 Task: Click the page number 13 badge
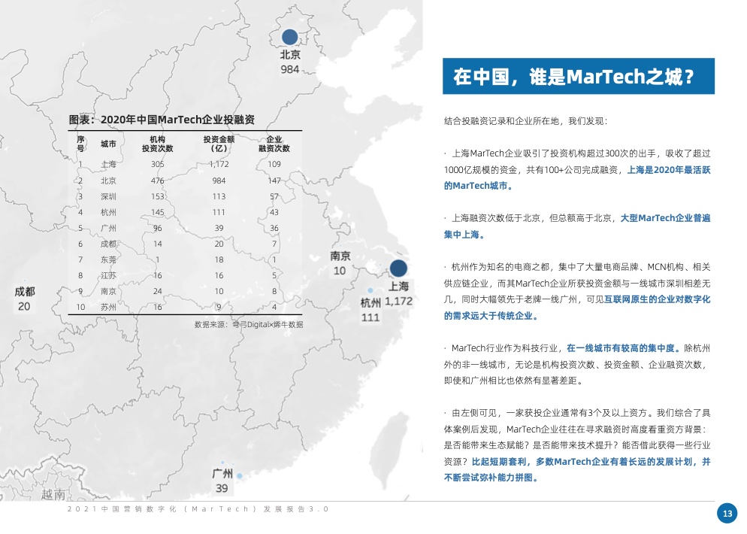tap(727, 513)
